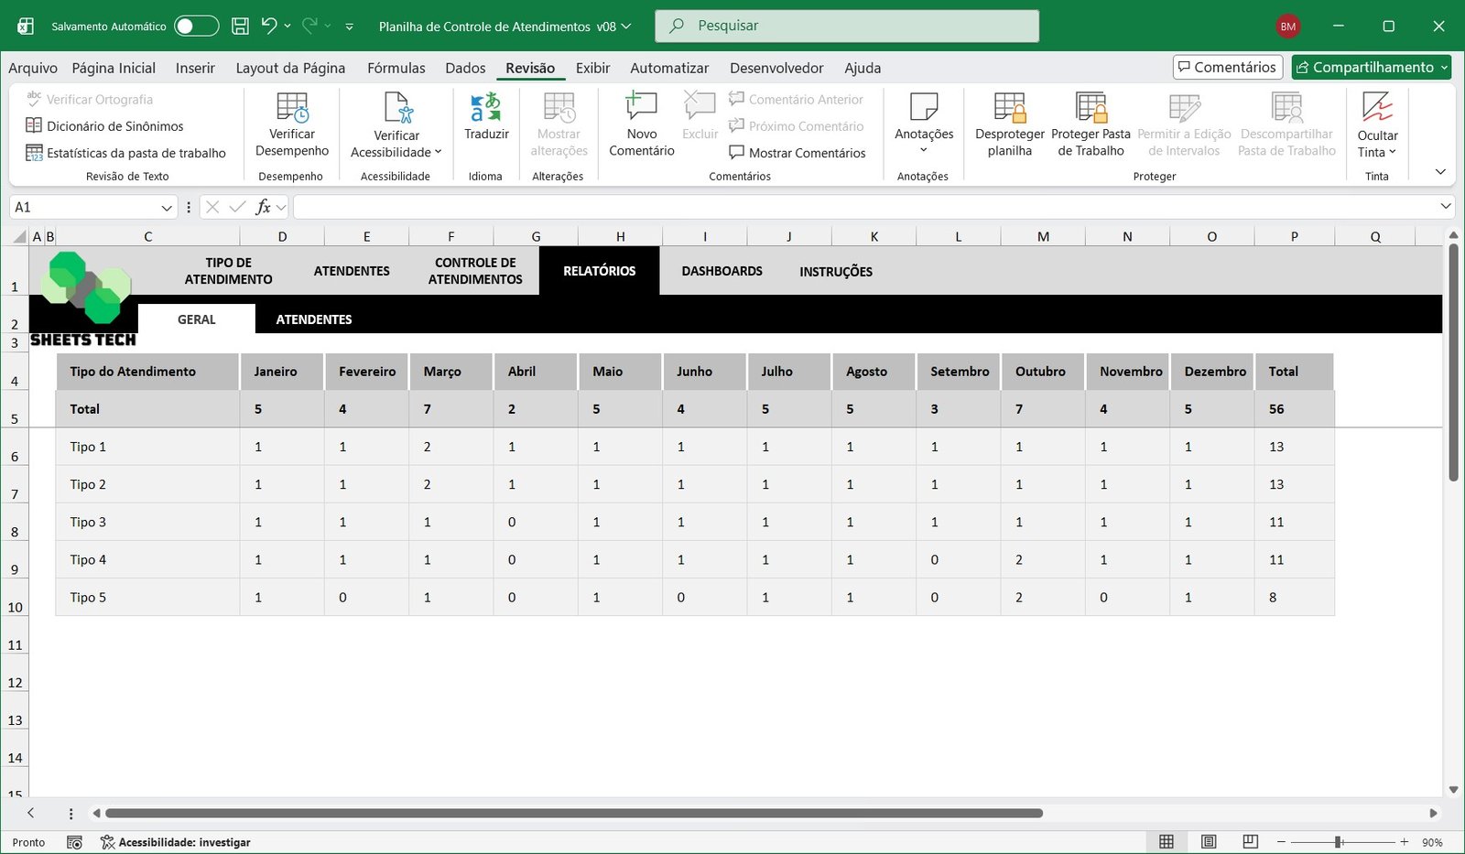Click Estatísticas da pasta de trabalho
Image resolution: width=1465 pixels, height=854 pixels.
coord(136,153)
